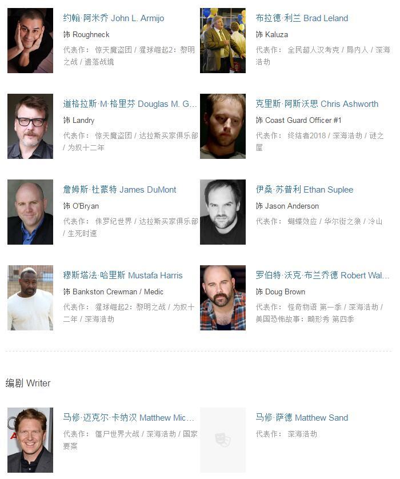The width and height of the screenshot is (400, 479).
Task: Open James DuMont's profile link
Action: (119, 190)
